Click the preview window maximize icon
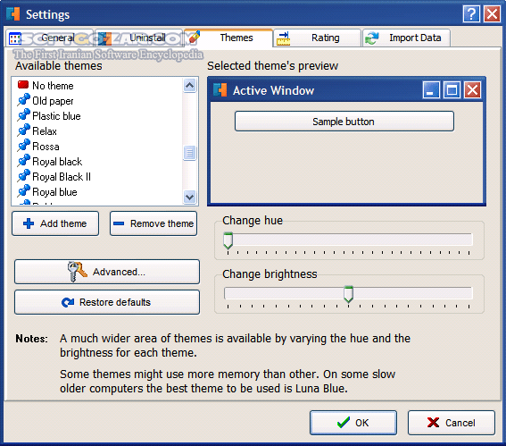The height and width of the screenshot is (446, 506). click(x=452, y=90)
